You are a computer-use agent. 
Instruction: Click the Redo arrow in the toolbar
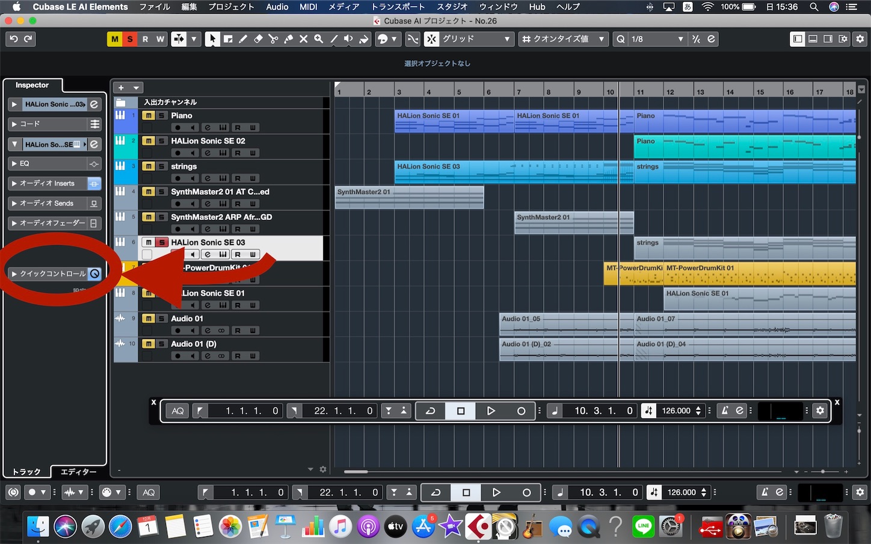[x=28, y=39]
